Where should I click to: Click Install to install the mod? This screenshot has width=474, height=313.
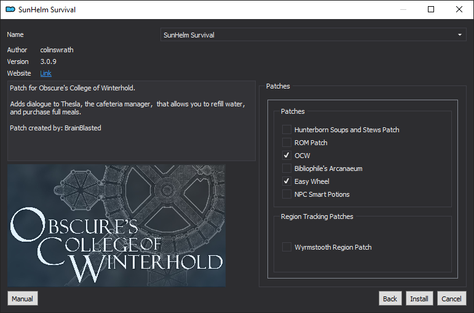[419, 299]
